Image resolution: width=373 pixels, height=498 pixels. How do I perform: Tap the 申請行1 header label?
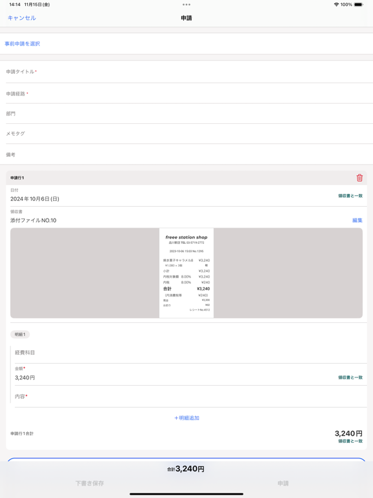[x=17, y=178]
